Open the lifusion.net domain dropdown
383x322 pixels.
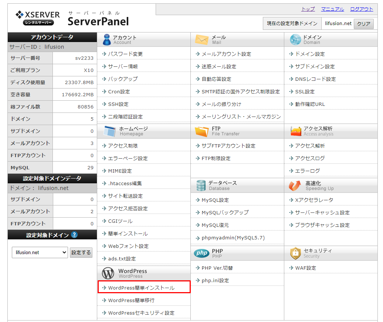click(40, 253)
